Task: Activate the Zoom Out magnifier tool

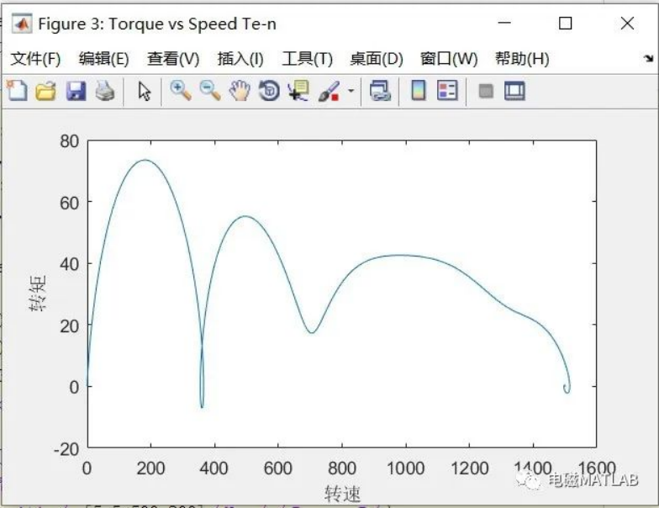Action: point(210,91)
